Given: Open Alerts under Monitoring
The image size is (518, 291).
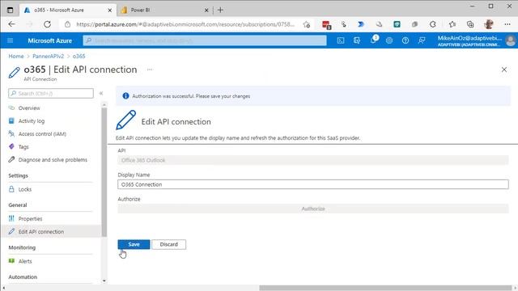Looking at the screenshot, I should 25,261.
